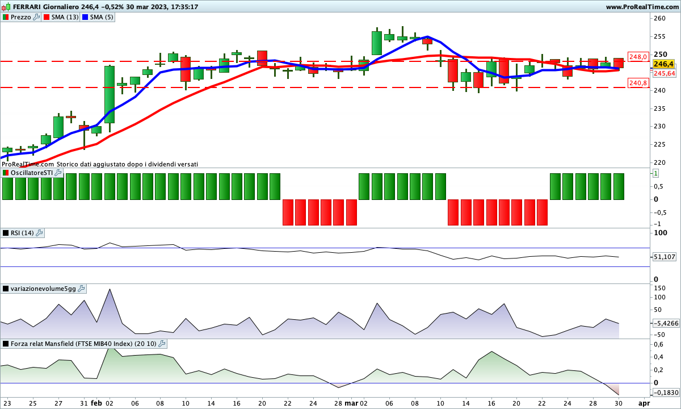Viewport: 681px width, 409px height.
Task: Click the 'Storico dati aggiustato dopo i dividendi' note
Action: [127, 164]
